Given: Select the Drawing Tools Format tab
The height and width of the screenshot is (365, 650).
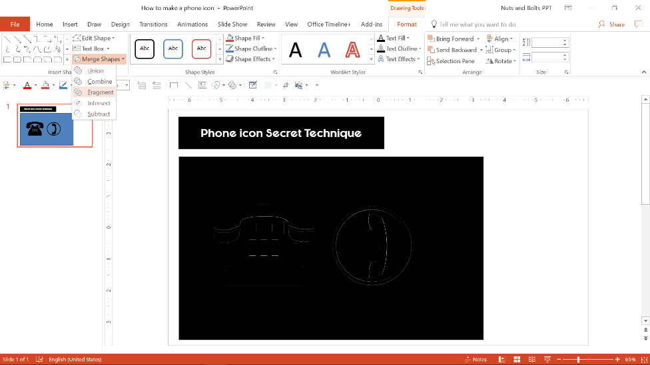Looking at the screenshot, I should coord(407,25).
